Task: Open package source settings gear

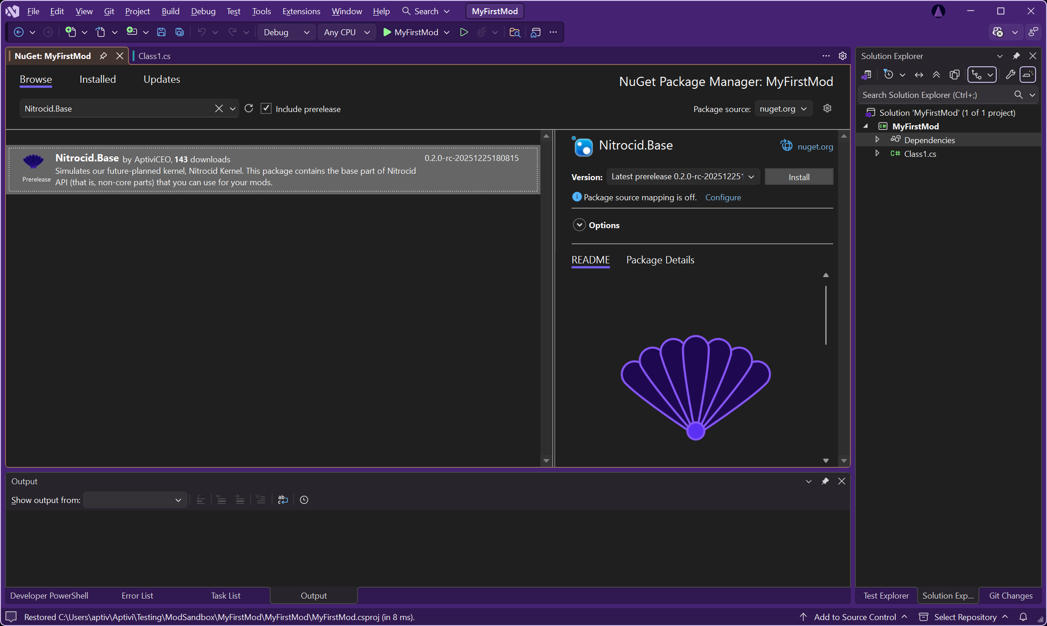Action: pyautogui.click(x=827, y=108)
